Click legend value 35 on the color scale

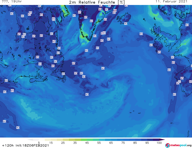75,143
